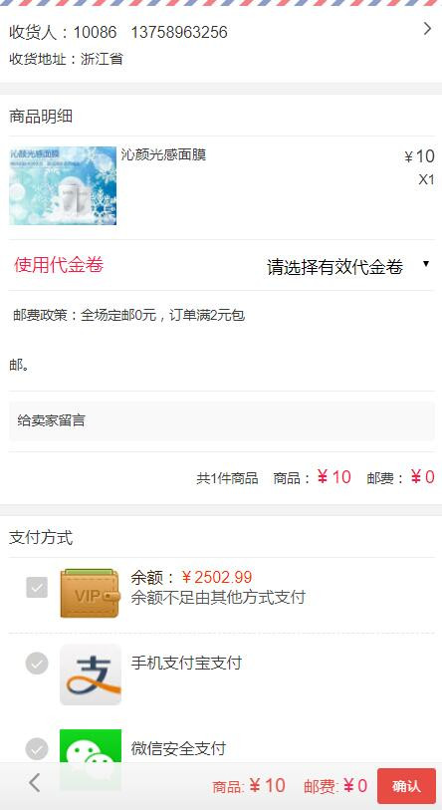Click the 沁颜光感面膜 product name
The width and height of the screenshot is (442, 810).
(x=163, y=154)
